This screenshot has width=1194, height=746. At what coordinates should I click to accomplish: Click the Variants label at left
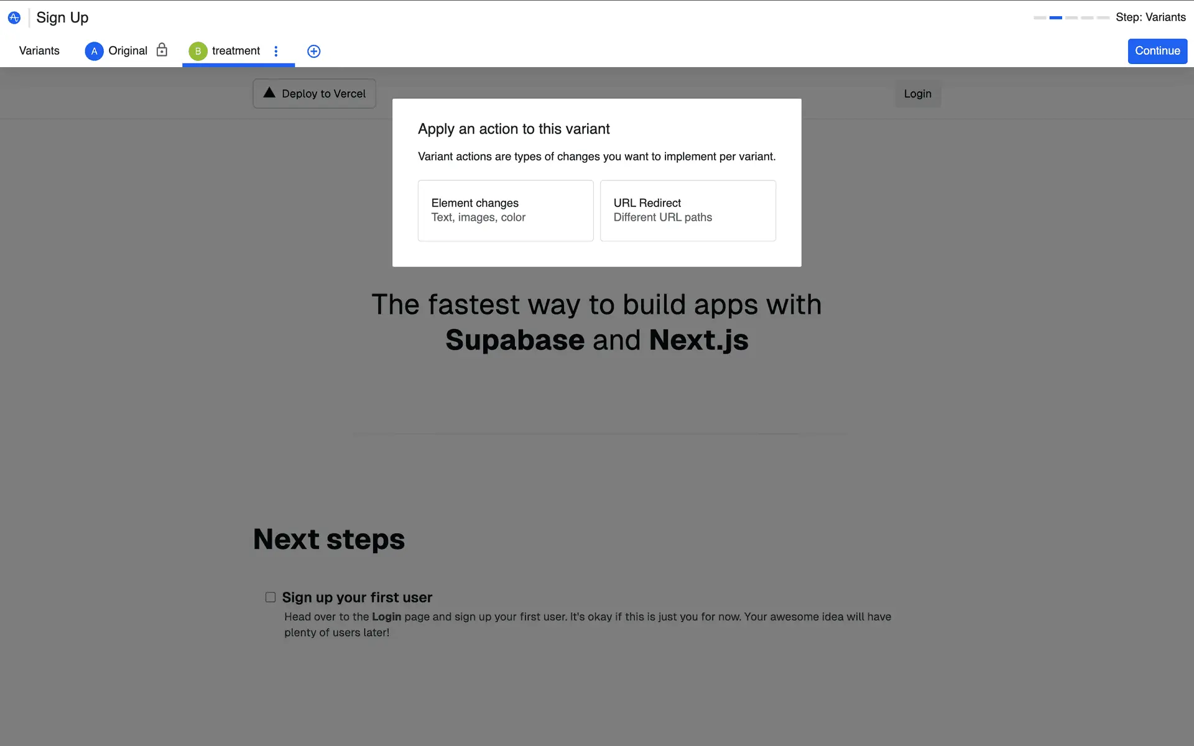coord(39,51)
